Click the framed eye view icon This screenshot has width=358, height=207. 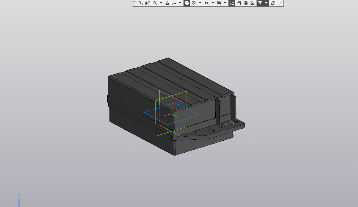click(219, 3)
